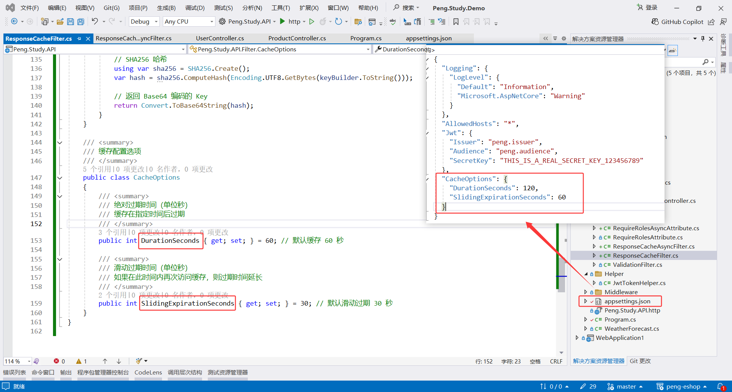
Task: Open the tab list overflow dropdown
Action: click(555, 38)
